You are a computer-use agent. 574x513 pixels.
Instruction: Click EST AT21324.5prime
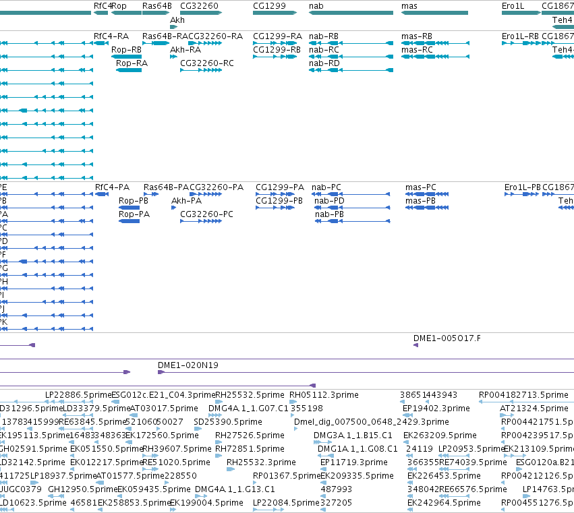click(534, 408)
